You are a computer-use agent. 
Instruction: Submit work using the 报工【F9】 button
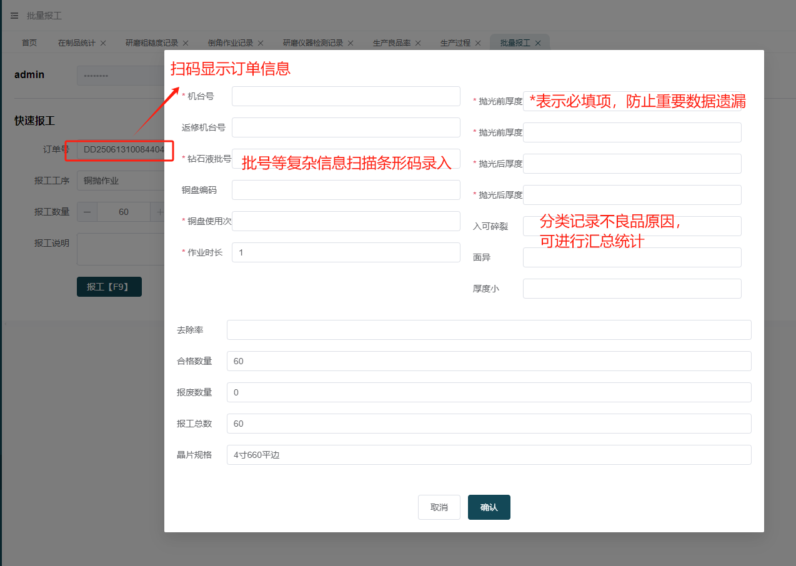pos(109,286)
